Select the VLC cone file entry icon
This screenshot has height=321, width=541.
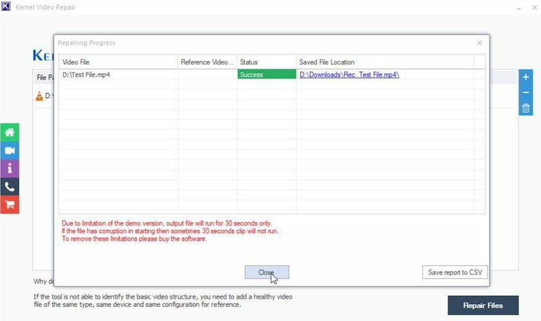click(39, 96)
